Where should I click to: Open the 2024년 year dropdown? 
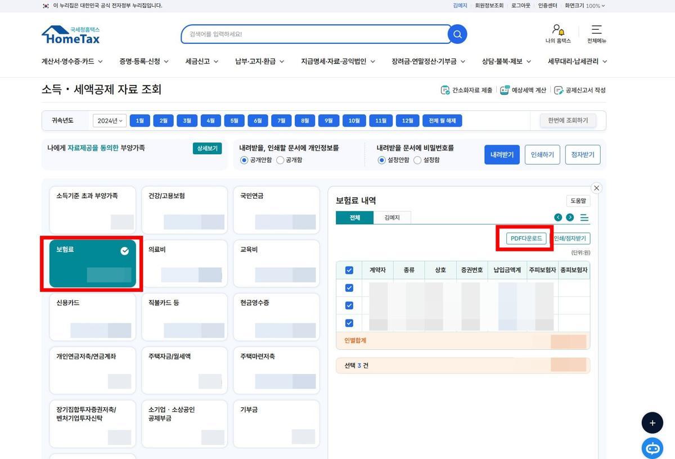click(x=110, y=120)
